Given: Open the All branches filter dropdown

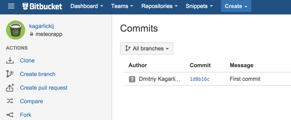Looking at the screenshot, I should [147, 49].
